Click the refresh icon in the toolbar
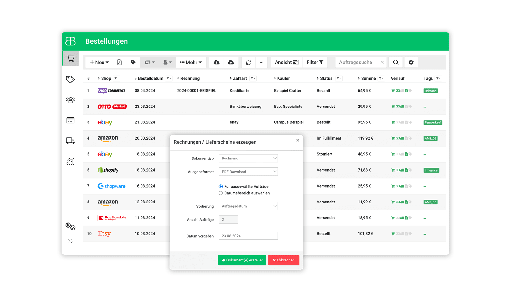This screenshot has height=287, width=511. pos(248,62)
